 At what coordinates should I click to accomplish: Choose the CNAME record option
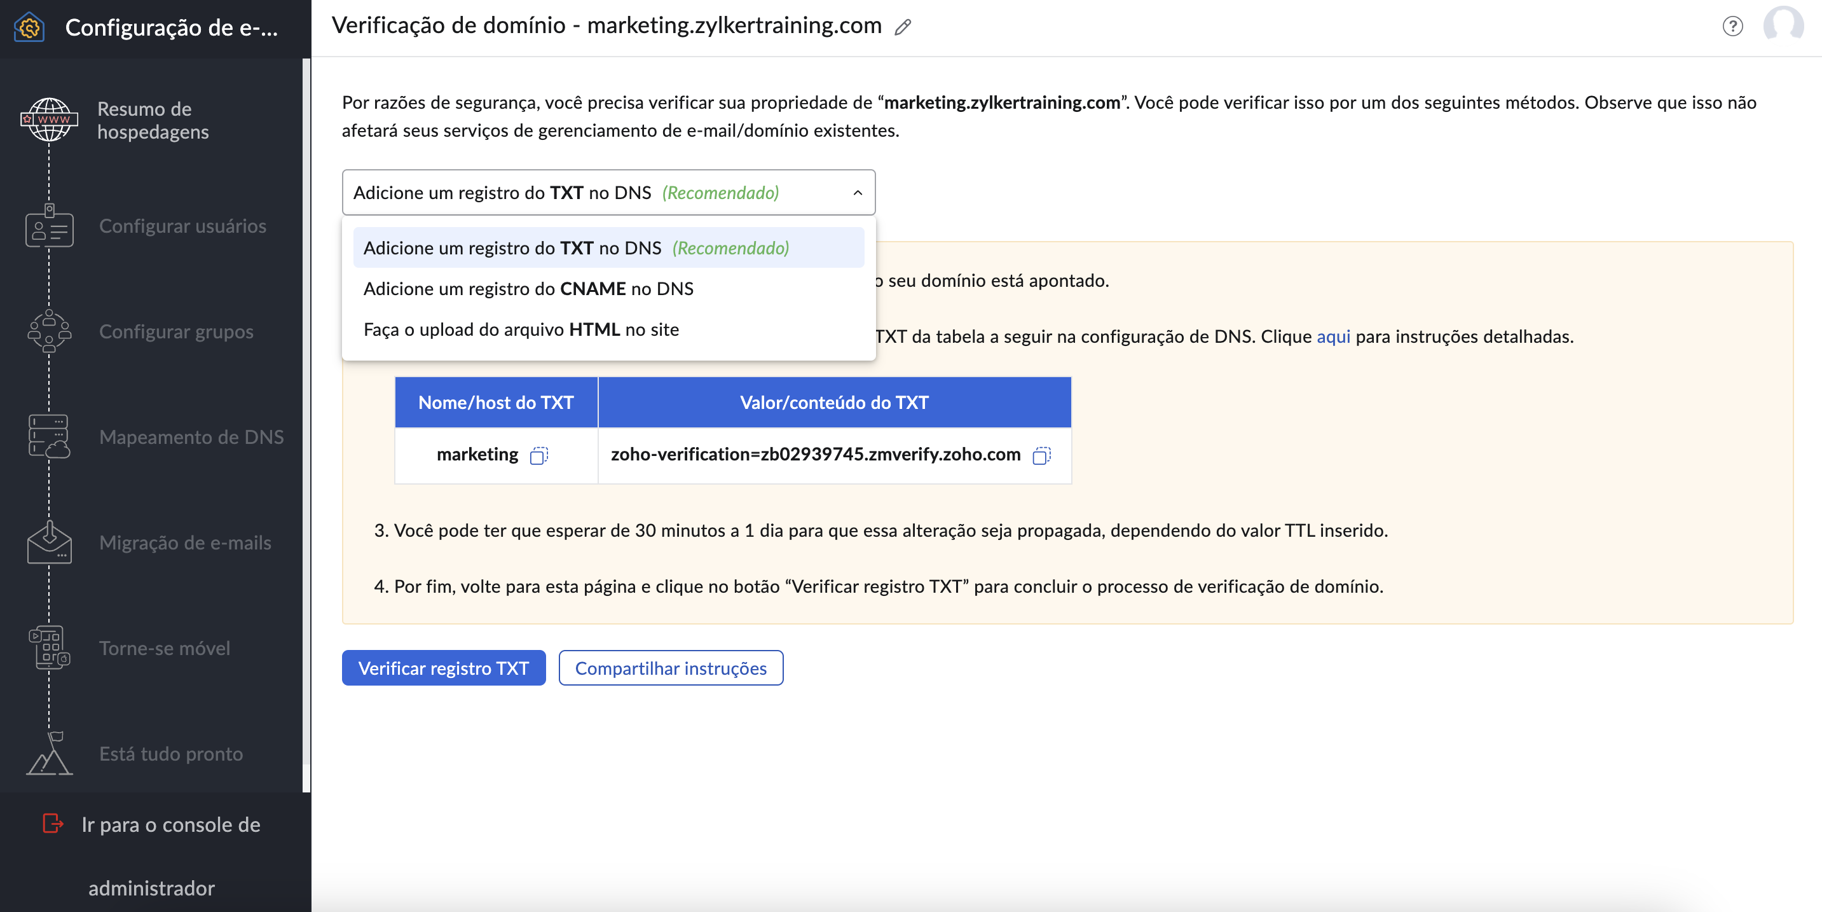(608, 289)
